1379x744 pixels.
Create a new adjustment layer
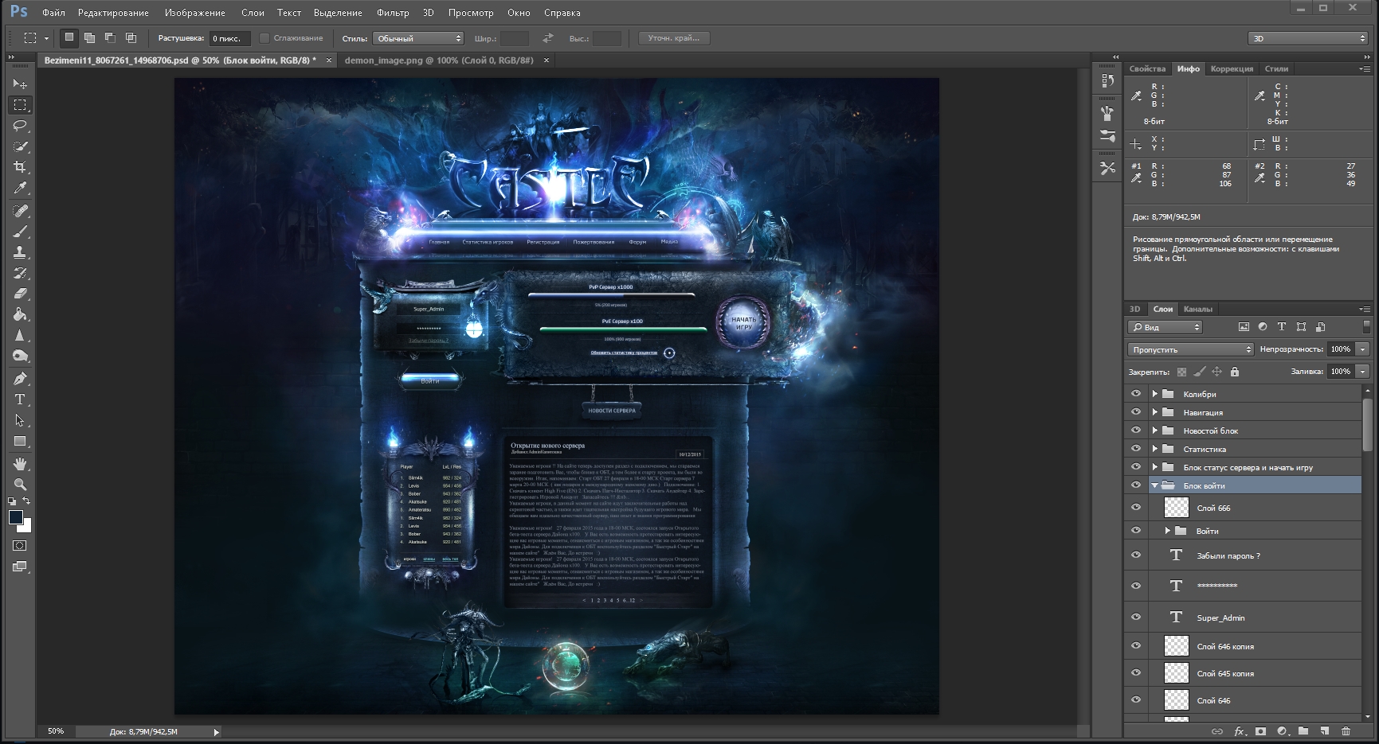(x=1282, y=731)
